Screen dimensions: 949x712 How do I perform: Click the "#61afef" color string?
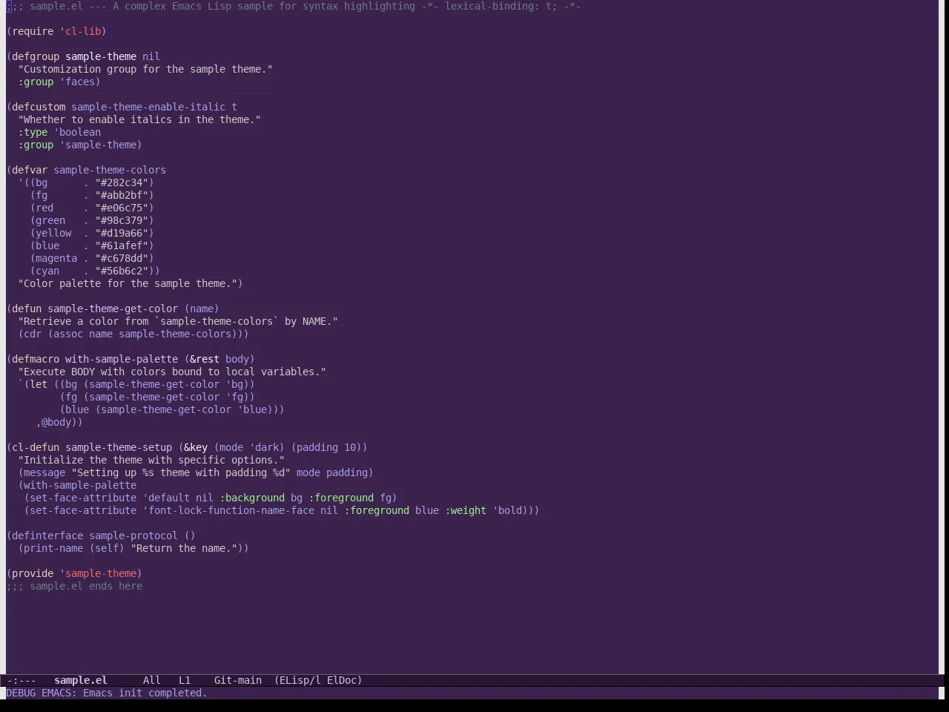pyautogui.click(x=122, y=245)
